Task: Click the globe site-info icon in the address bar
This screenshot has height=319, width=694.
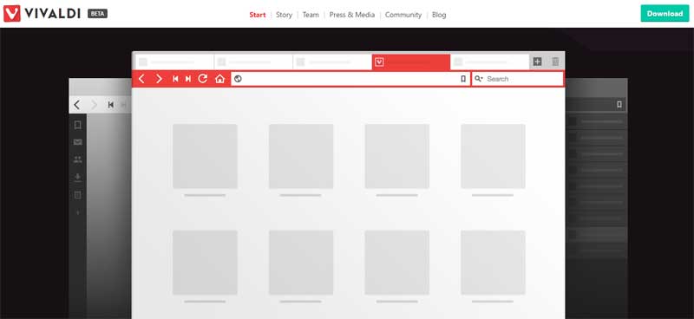Action: tap(238, 79)
